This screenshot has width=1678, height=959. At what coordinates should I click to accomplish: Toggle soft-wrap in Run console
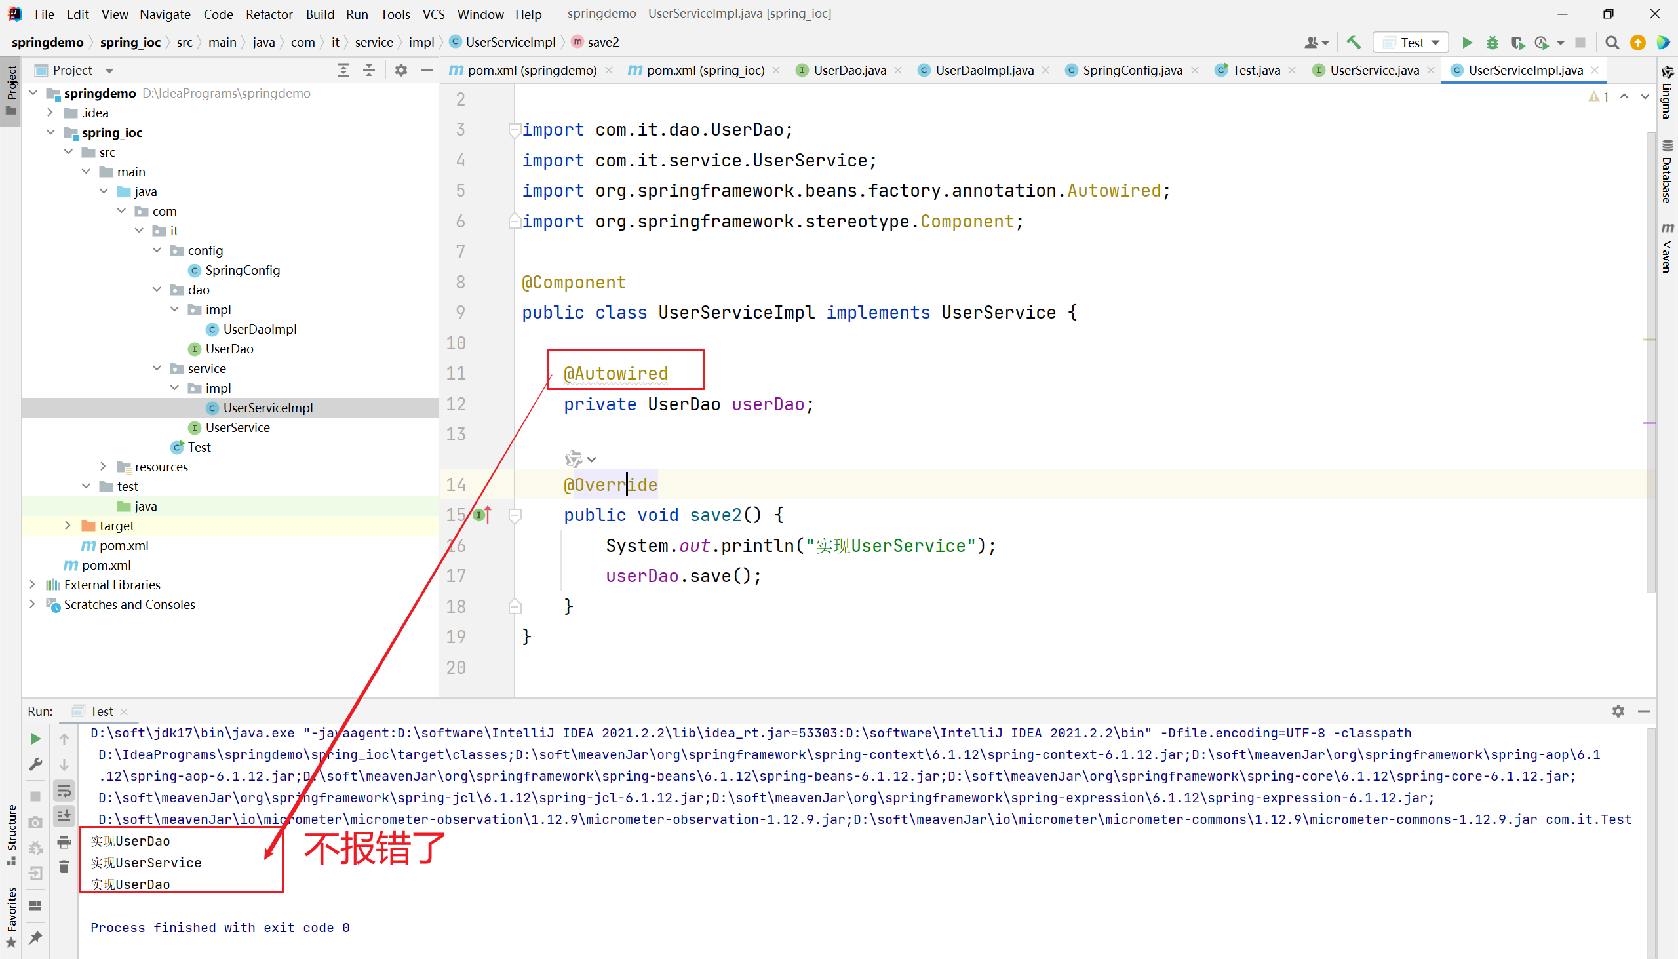[x=64, y=791]
